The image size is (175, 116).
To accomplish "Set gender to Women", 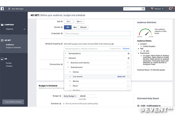I will pos(83,27).
